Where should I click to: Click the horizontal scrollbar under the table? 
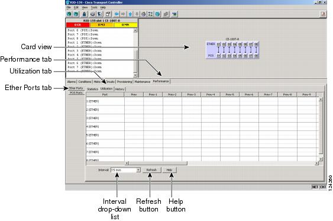[x=158, y=163]
